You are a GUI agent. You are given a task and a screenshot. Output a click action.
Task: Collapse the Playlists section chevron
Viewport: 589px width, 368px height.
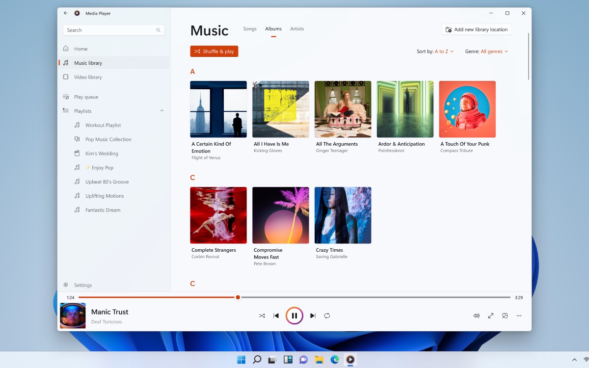(x=162, y=111)
